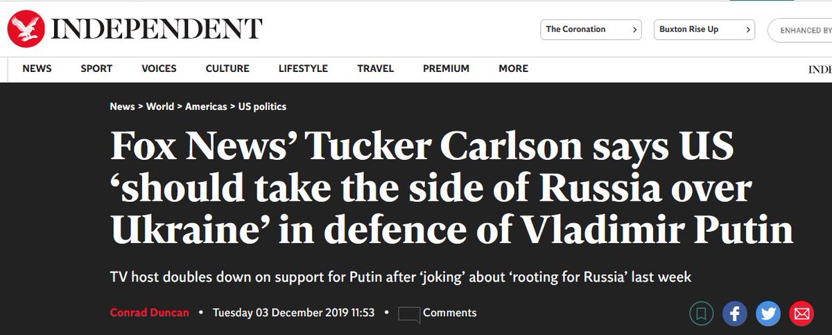Screen dimensions: 832x335
Task: Open The Coronation topic chevron
Action: 634,30
